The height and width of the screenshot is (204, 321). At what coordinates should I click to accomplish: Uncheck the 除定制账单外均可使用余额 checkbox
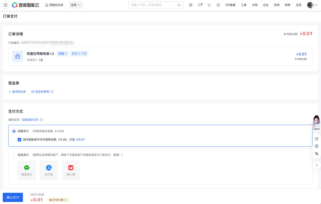coord(19,139)
